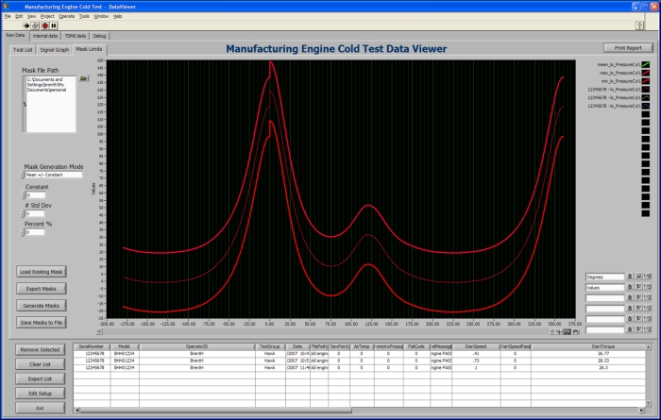Viewport: 661px width, 420px height.
Task: Open the Mask Generation Mode selector
Action: [x=54, y=175]
